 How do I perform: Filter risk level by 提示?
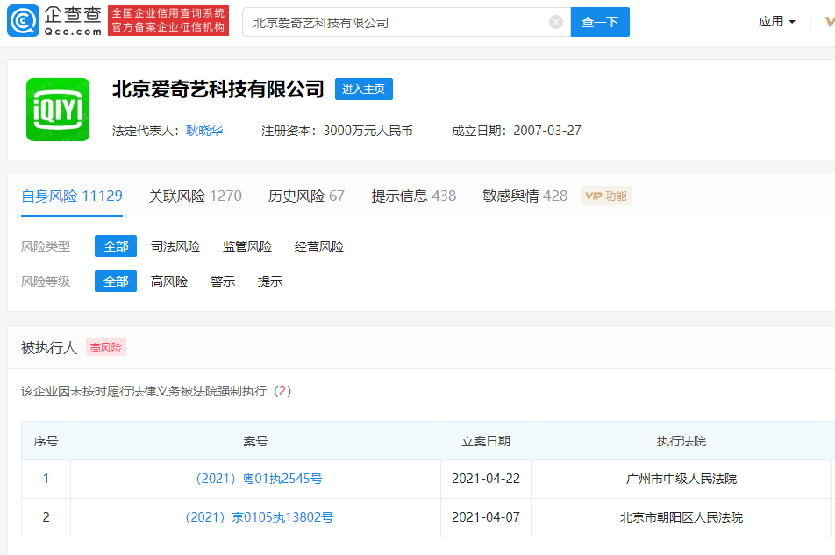click(x=270, y=281)
